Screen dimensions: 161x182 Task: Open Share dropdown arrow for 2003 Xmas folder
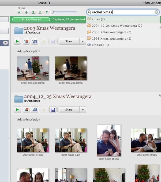click(x=83, y=41)
